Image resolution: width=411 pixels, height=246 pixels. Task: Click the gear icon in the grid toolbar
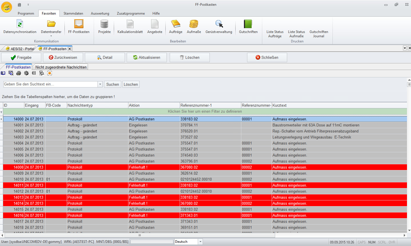tap(26, 73)
